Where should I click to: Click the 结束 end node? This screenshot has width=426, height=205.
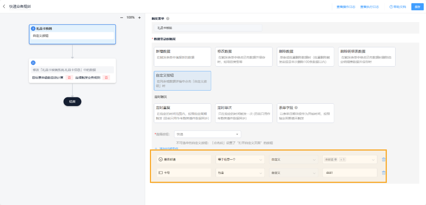(72, 102)
